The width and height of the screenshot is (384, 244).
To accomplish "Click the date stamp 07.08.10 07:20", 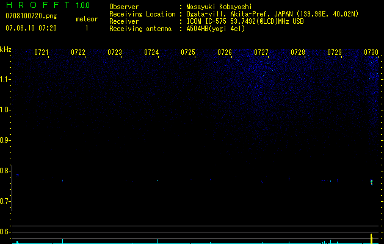I will [x=31, y=28].
